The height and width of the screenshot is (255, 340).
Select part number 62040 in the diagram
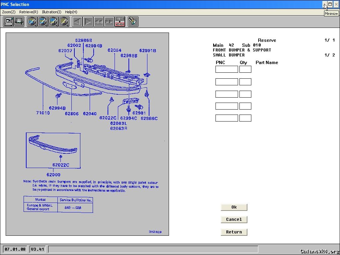[x=90, y=114]
